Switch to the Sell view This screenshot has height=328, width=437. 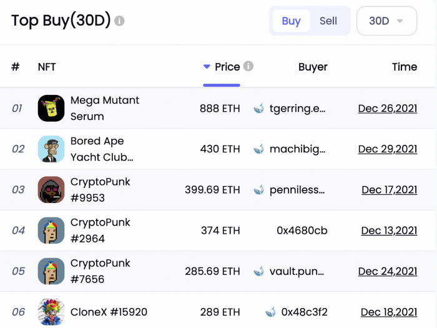pyautogui.click(x=328, y=21)
